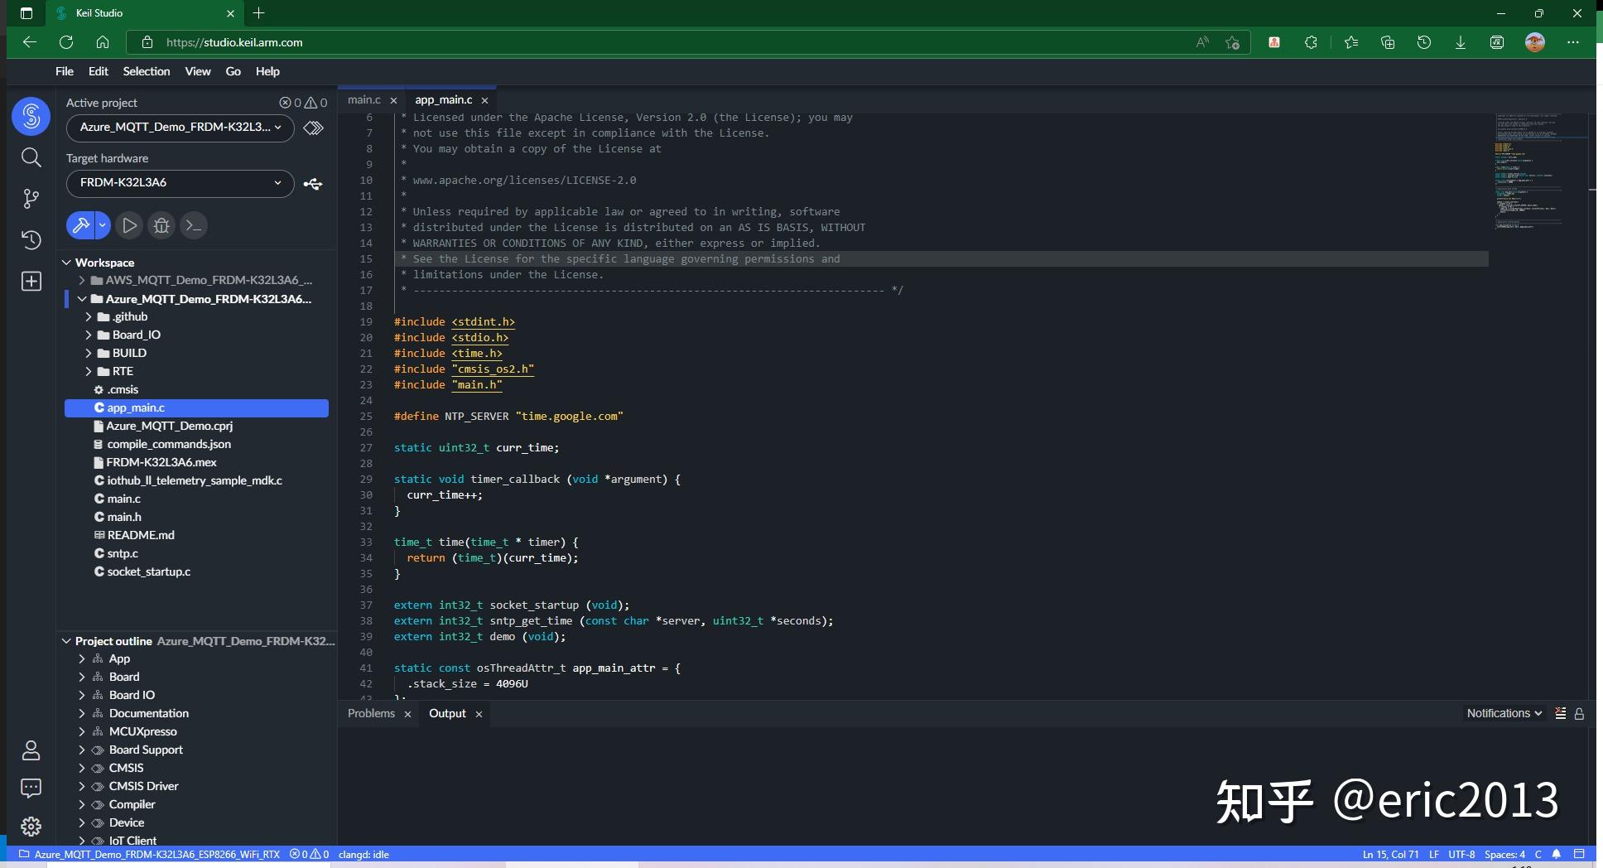Expand the RTE folder

pyautogui.click(x=89, y=371)
